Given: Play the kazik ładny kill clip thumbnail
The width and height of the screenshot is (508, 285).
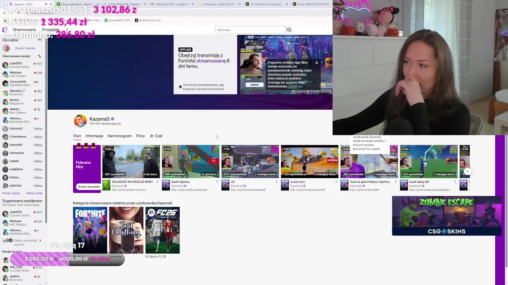Looking at the screenshot, I should point(429,161).
